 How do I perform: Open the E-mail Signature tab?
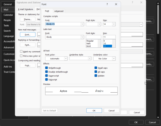click(x=26, y=9)
